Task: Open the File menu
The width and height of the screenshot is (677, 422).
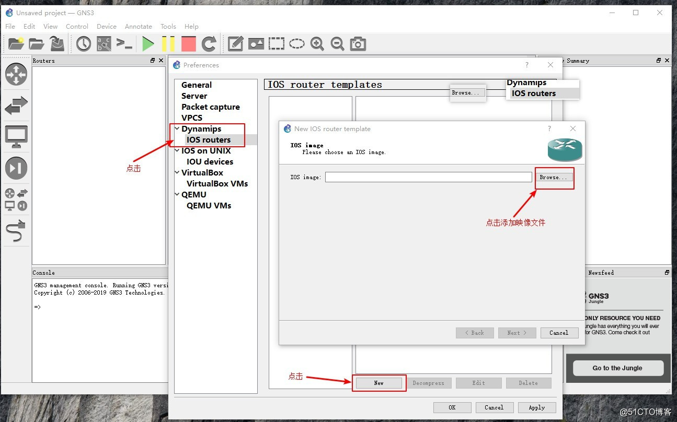Action: click(x=10, y=26)
